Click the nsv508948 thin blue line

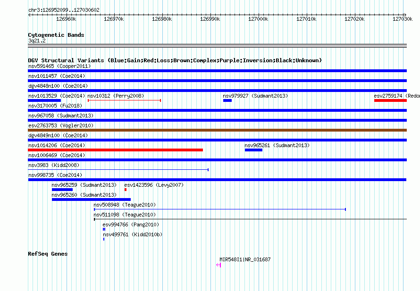(220, 209)
